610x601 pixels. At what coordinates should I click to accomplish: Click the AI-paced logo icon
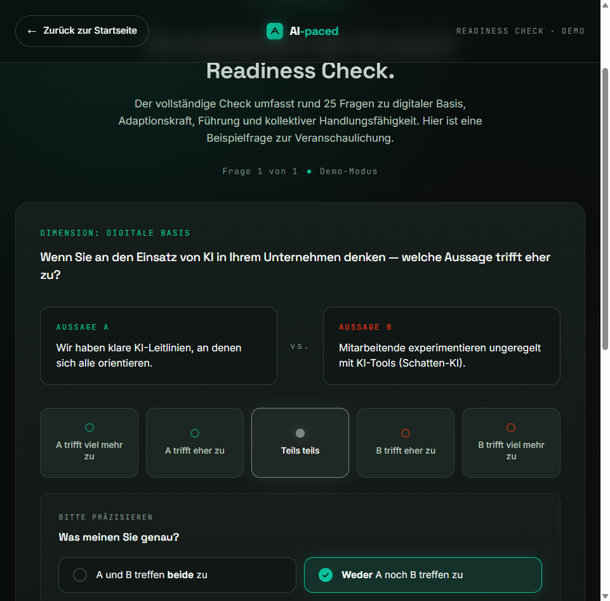(275, 31)
